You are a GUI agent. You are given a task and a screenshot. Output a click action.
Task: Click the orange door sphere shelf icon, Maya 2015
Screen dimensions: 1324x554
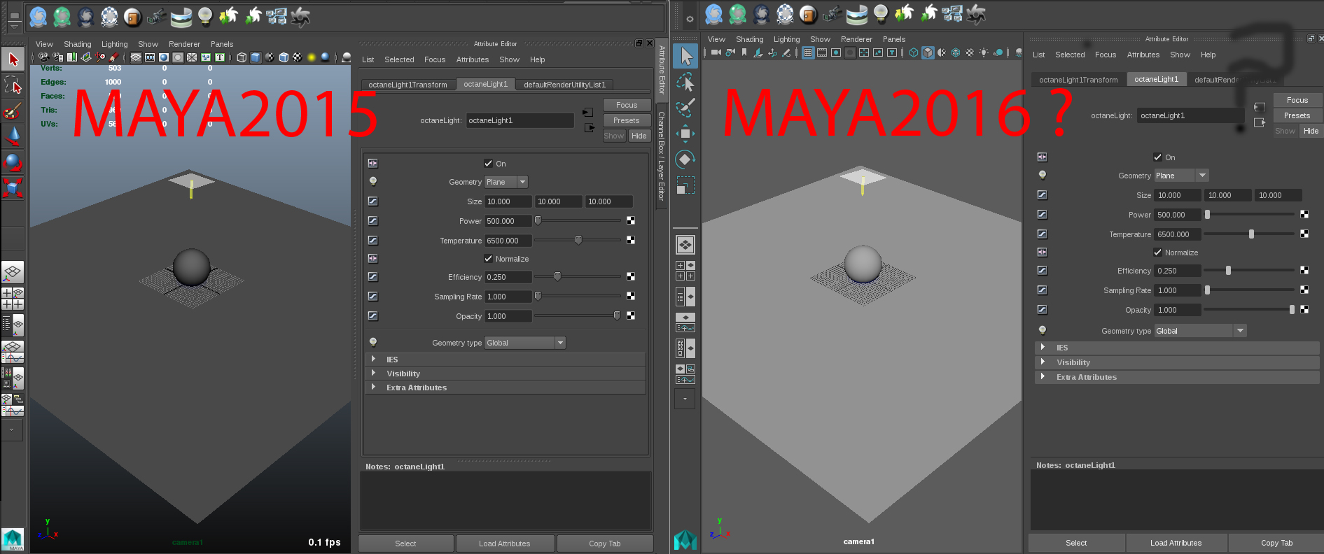coord(132,17)
